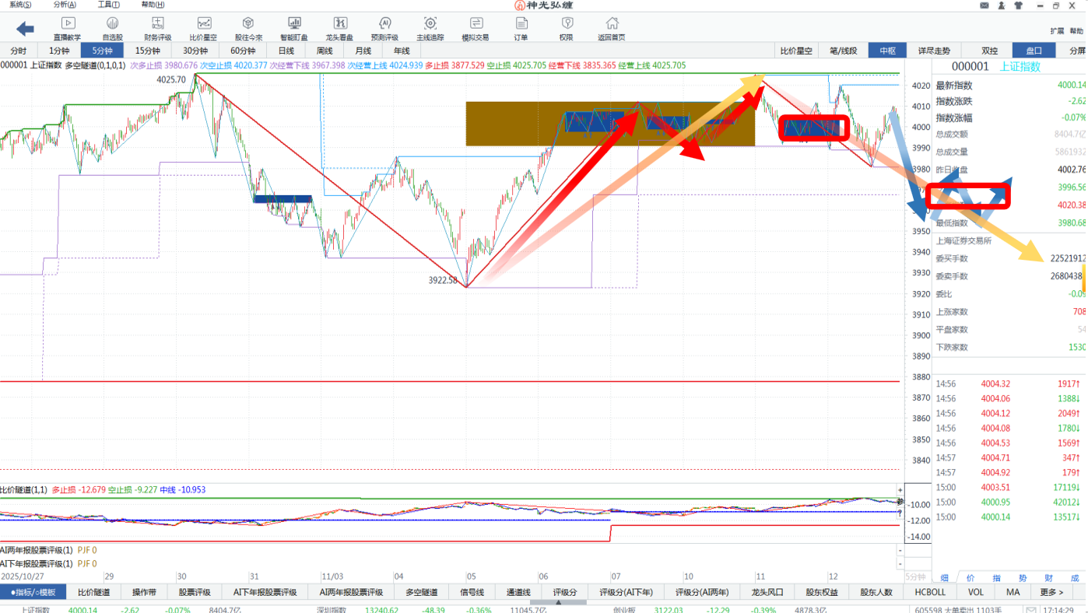Click the 返回首页 home icon

click(x=612, y=29)
